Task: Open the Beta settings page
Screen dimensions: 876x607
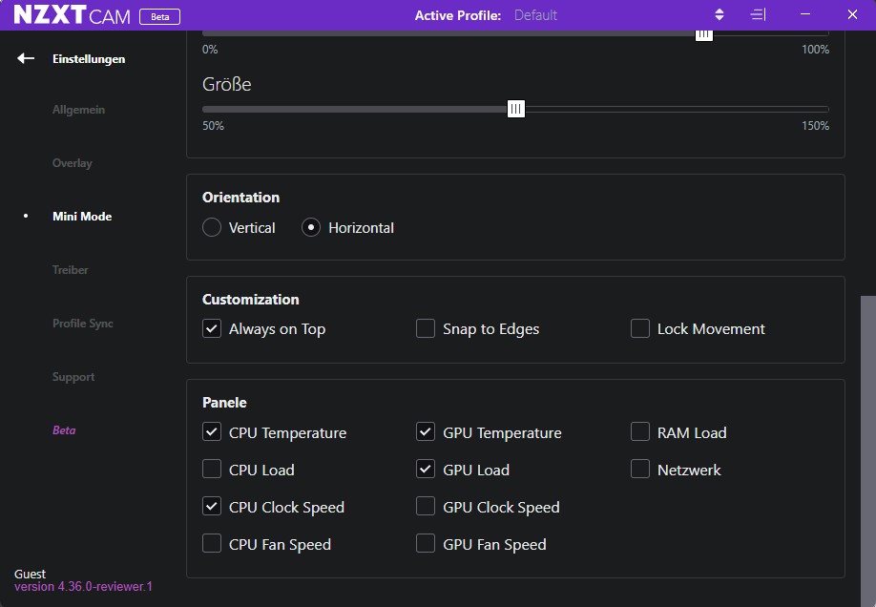Action: 64,430
